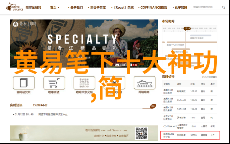Click the 货币 column header

[x=203, y=84]
